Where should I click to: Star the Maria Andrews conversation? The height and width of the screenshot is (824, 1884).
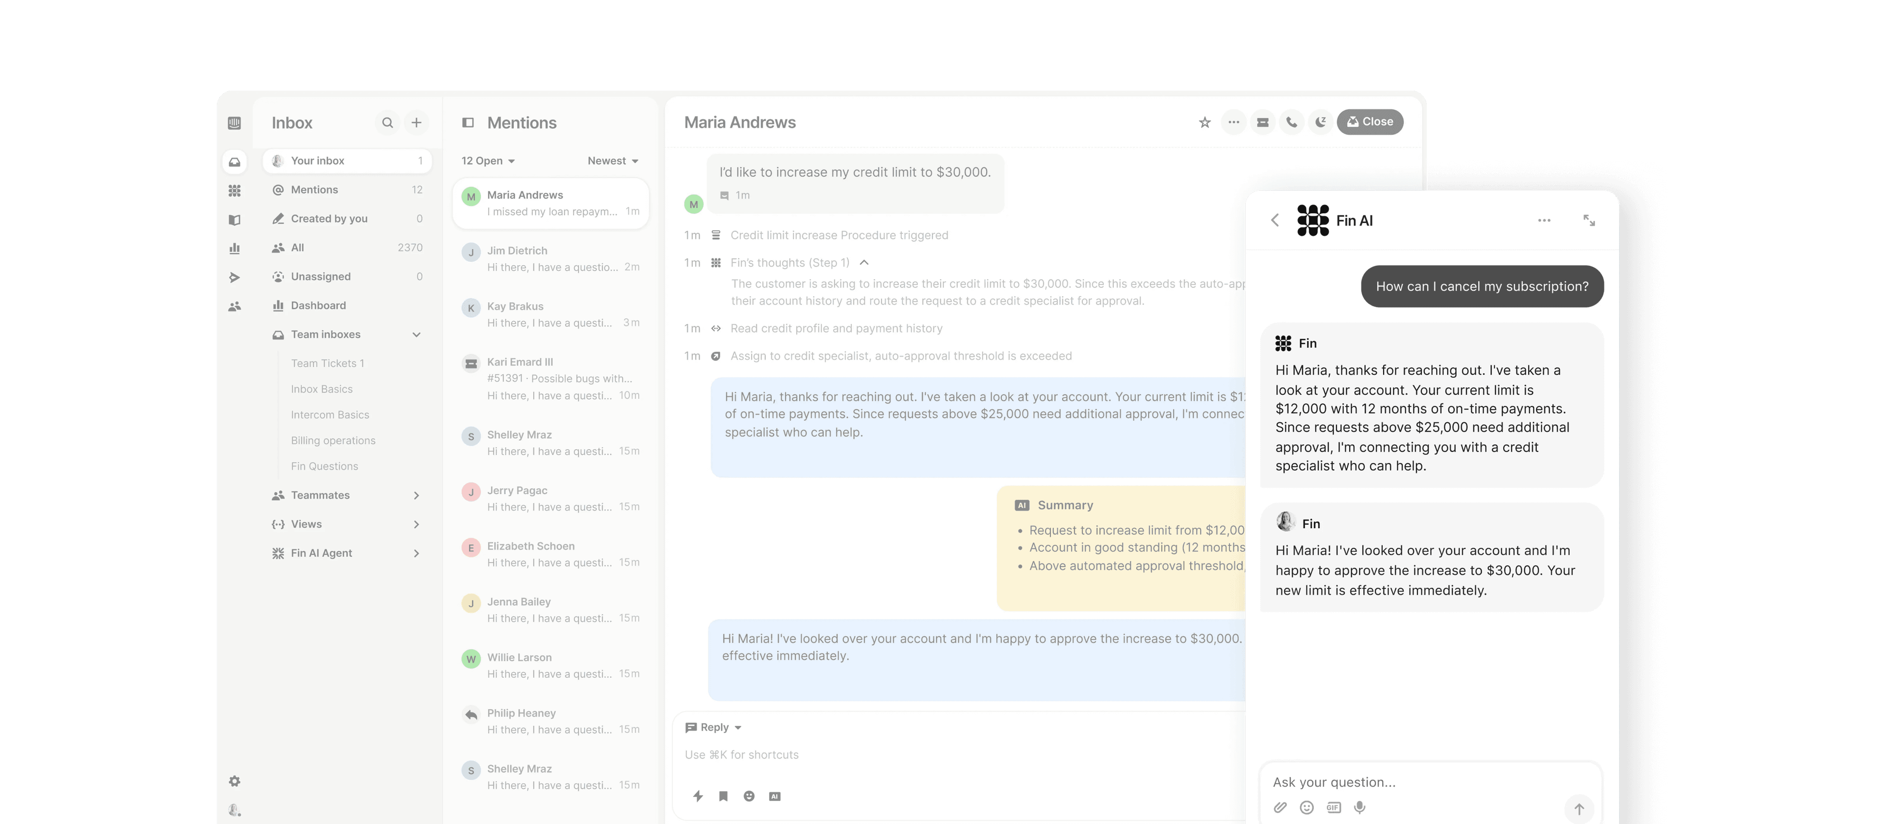[1204, 122]
